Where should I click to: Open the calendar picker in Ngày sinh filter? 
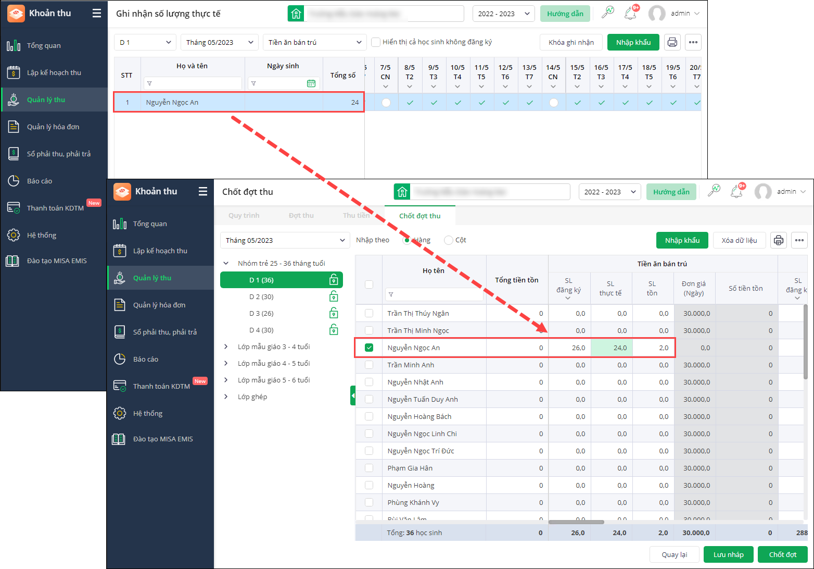(311, 83)
